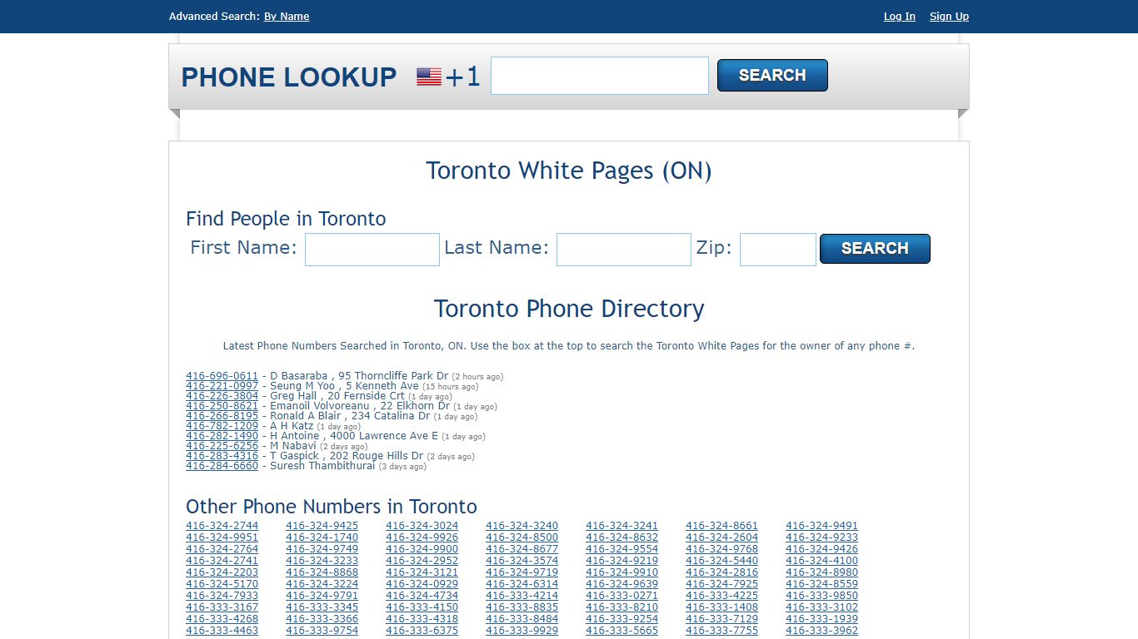Open phone number 416-696-0611
This screenshot has width=1138, height=639.
coord(222,376)
